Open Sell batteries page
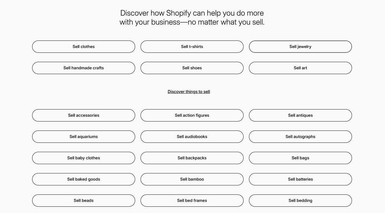The height and width of the screenshot is (213, 385). pos(300,179)
